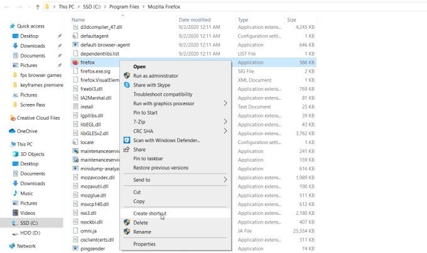Viewport: 427px width, 253px height.
Task: Click the pin icon next to Desktop
Action: coord(60,36)
